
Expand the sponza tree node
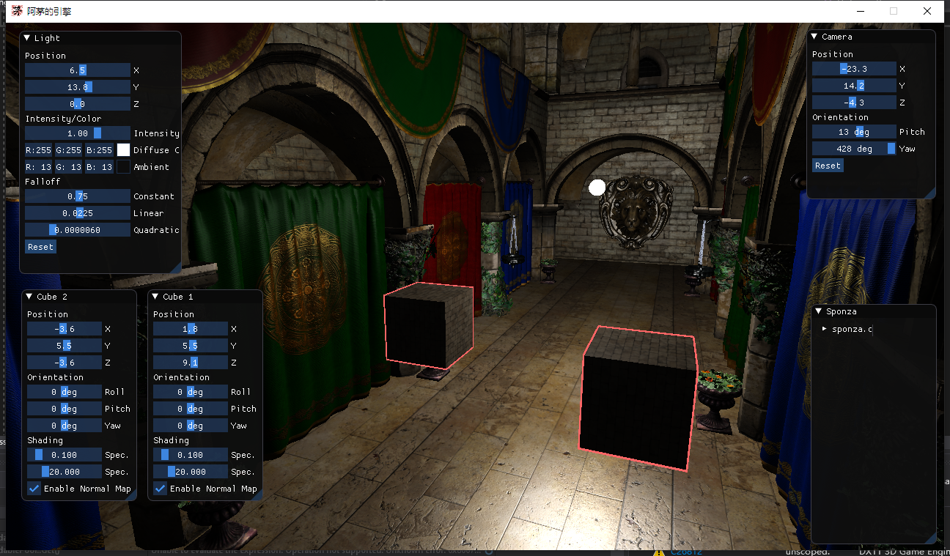(x=825, y=329)
